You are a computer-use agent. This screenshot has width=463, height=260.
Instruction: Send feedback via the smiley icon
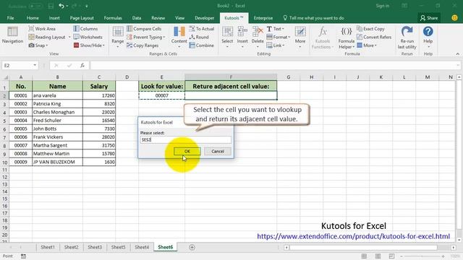(455, 18)
